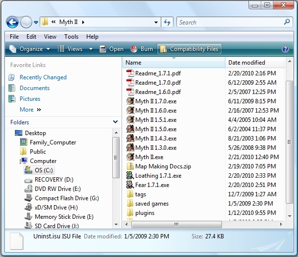Select the Public folder in tree
Screen dimensions: 298x257
click(38, 152)
